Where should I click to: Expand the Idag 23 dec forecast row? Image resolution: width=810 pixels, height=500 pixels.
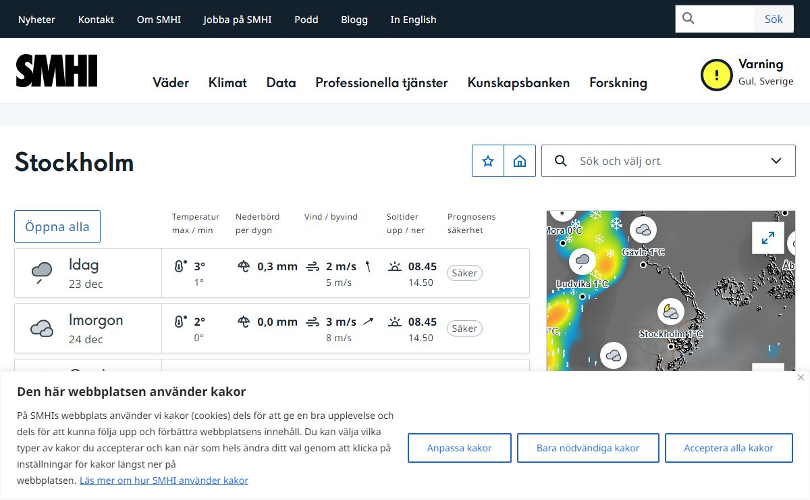coord(272,273)
